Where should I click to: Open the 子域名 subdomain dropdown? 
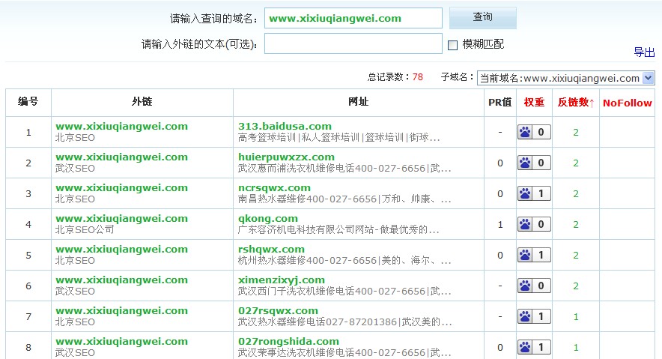(648, 77)
